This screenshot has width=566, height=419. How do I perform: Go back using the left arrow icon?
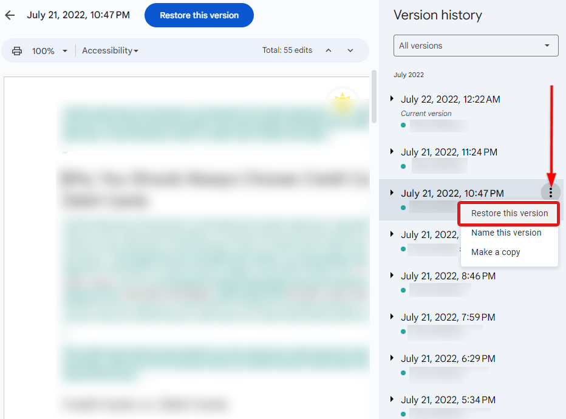coord(10,15)
